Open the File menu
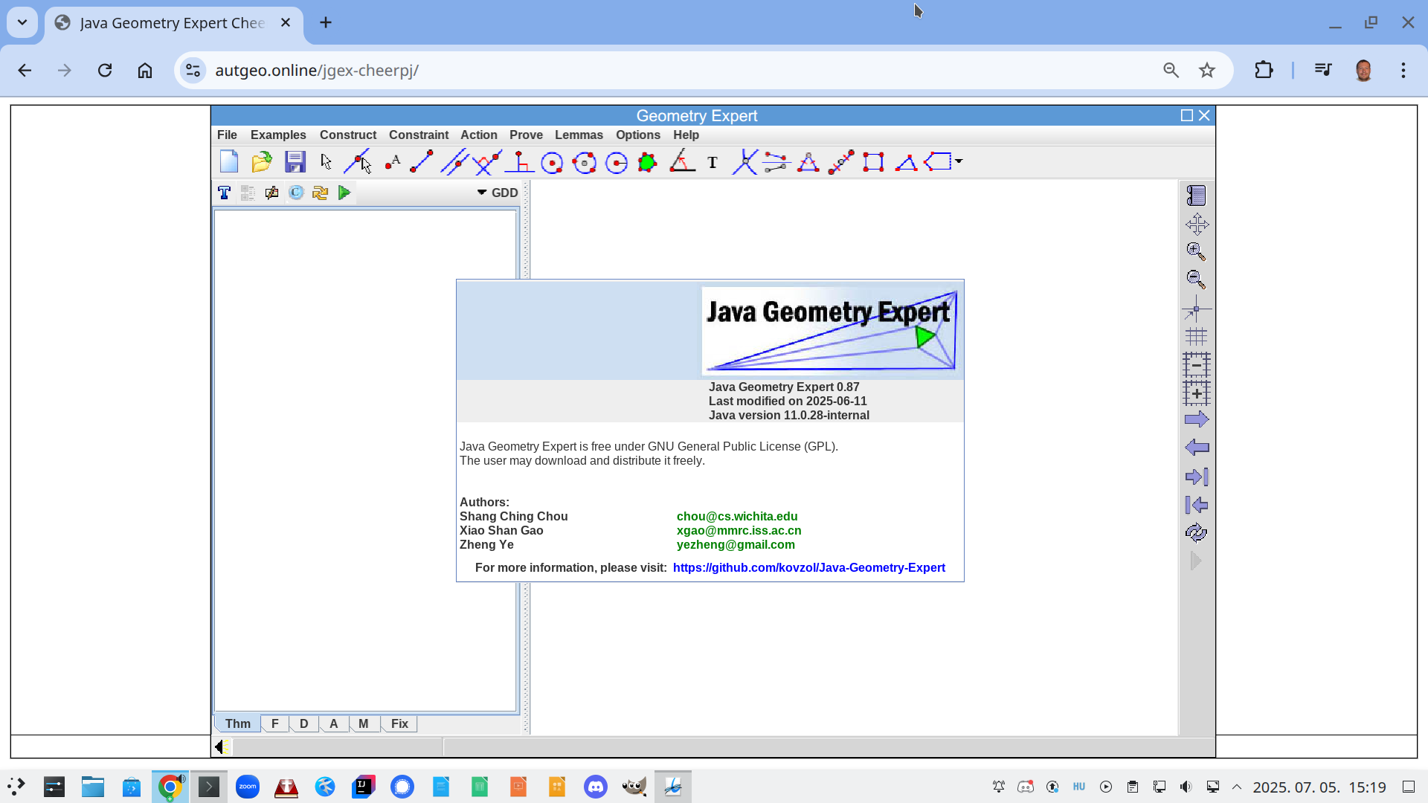 click(x=227, y=135)
